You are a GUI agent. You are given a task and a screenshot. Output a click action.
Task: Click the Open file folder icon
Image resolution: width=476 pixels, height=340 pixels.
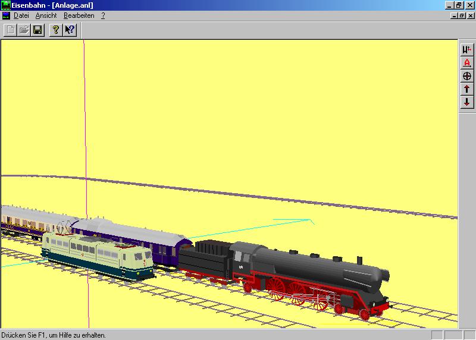click(x=24, y=30)
